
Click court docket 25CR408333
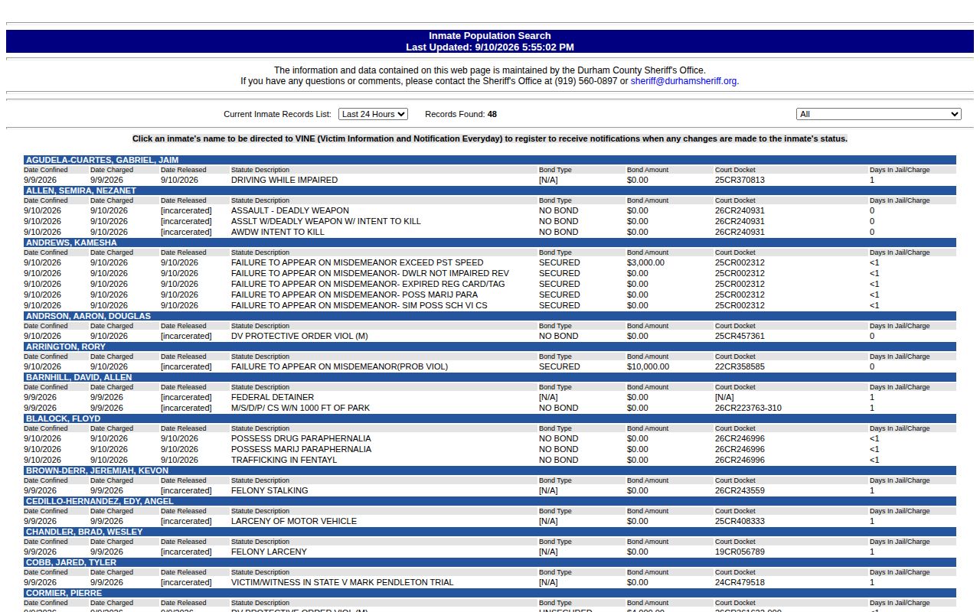pyautogui.click(x=740, y=521)
